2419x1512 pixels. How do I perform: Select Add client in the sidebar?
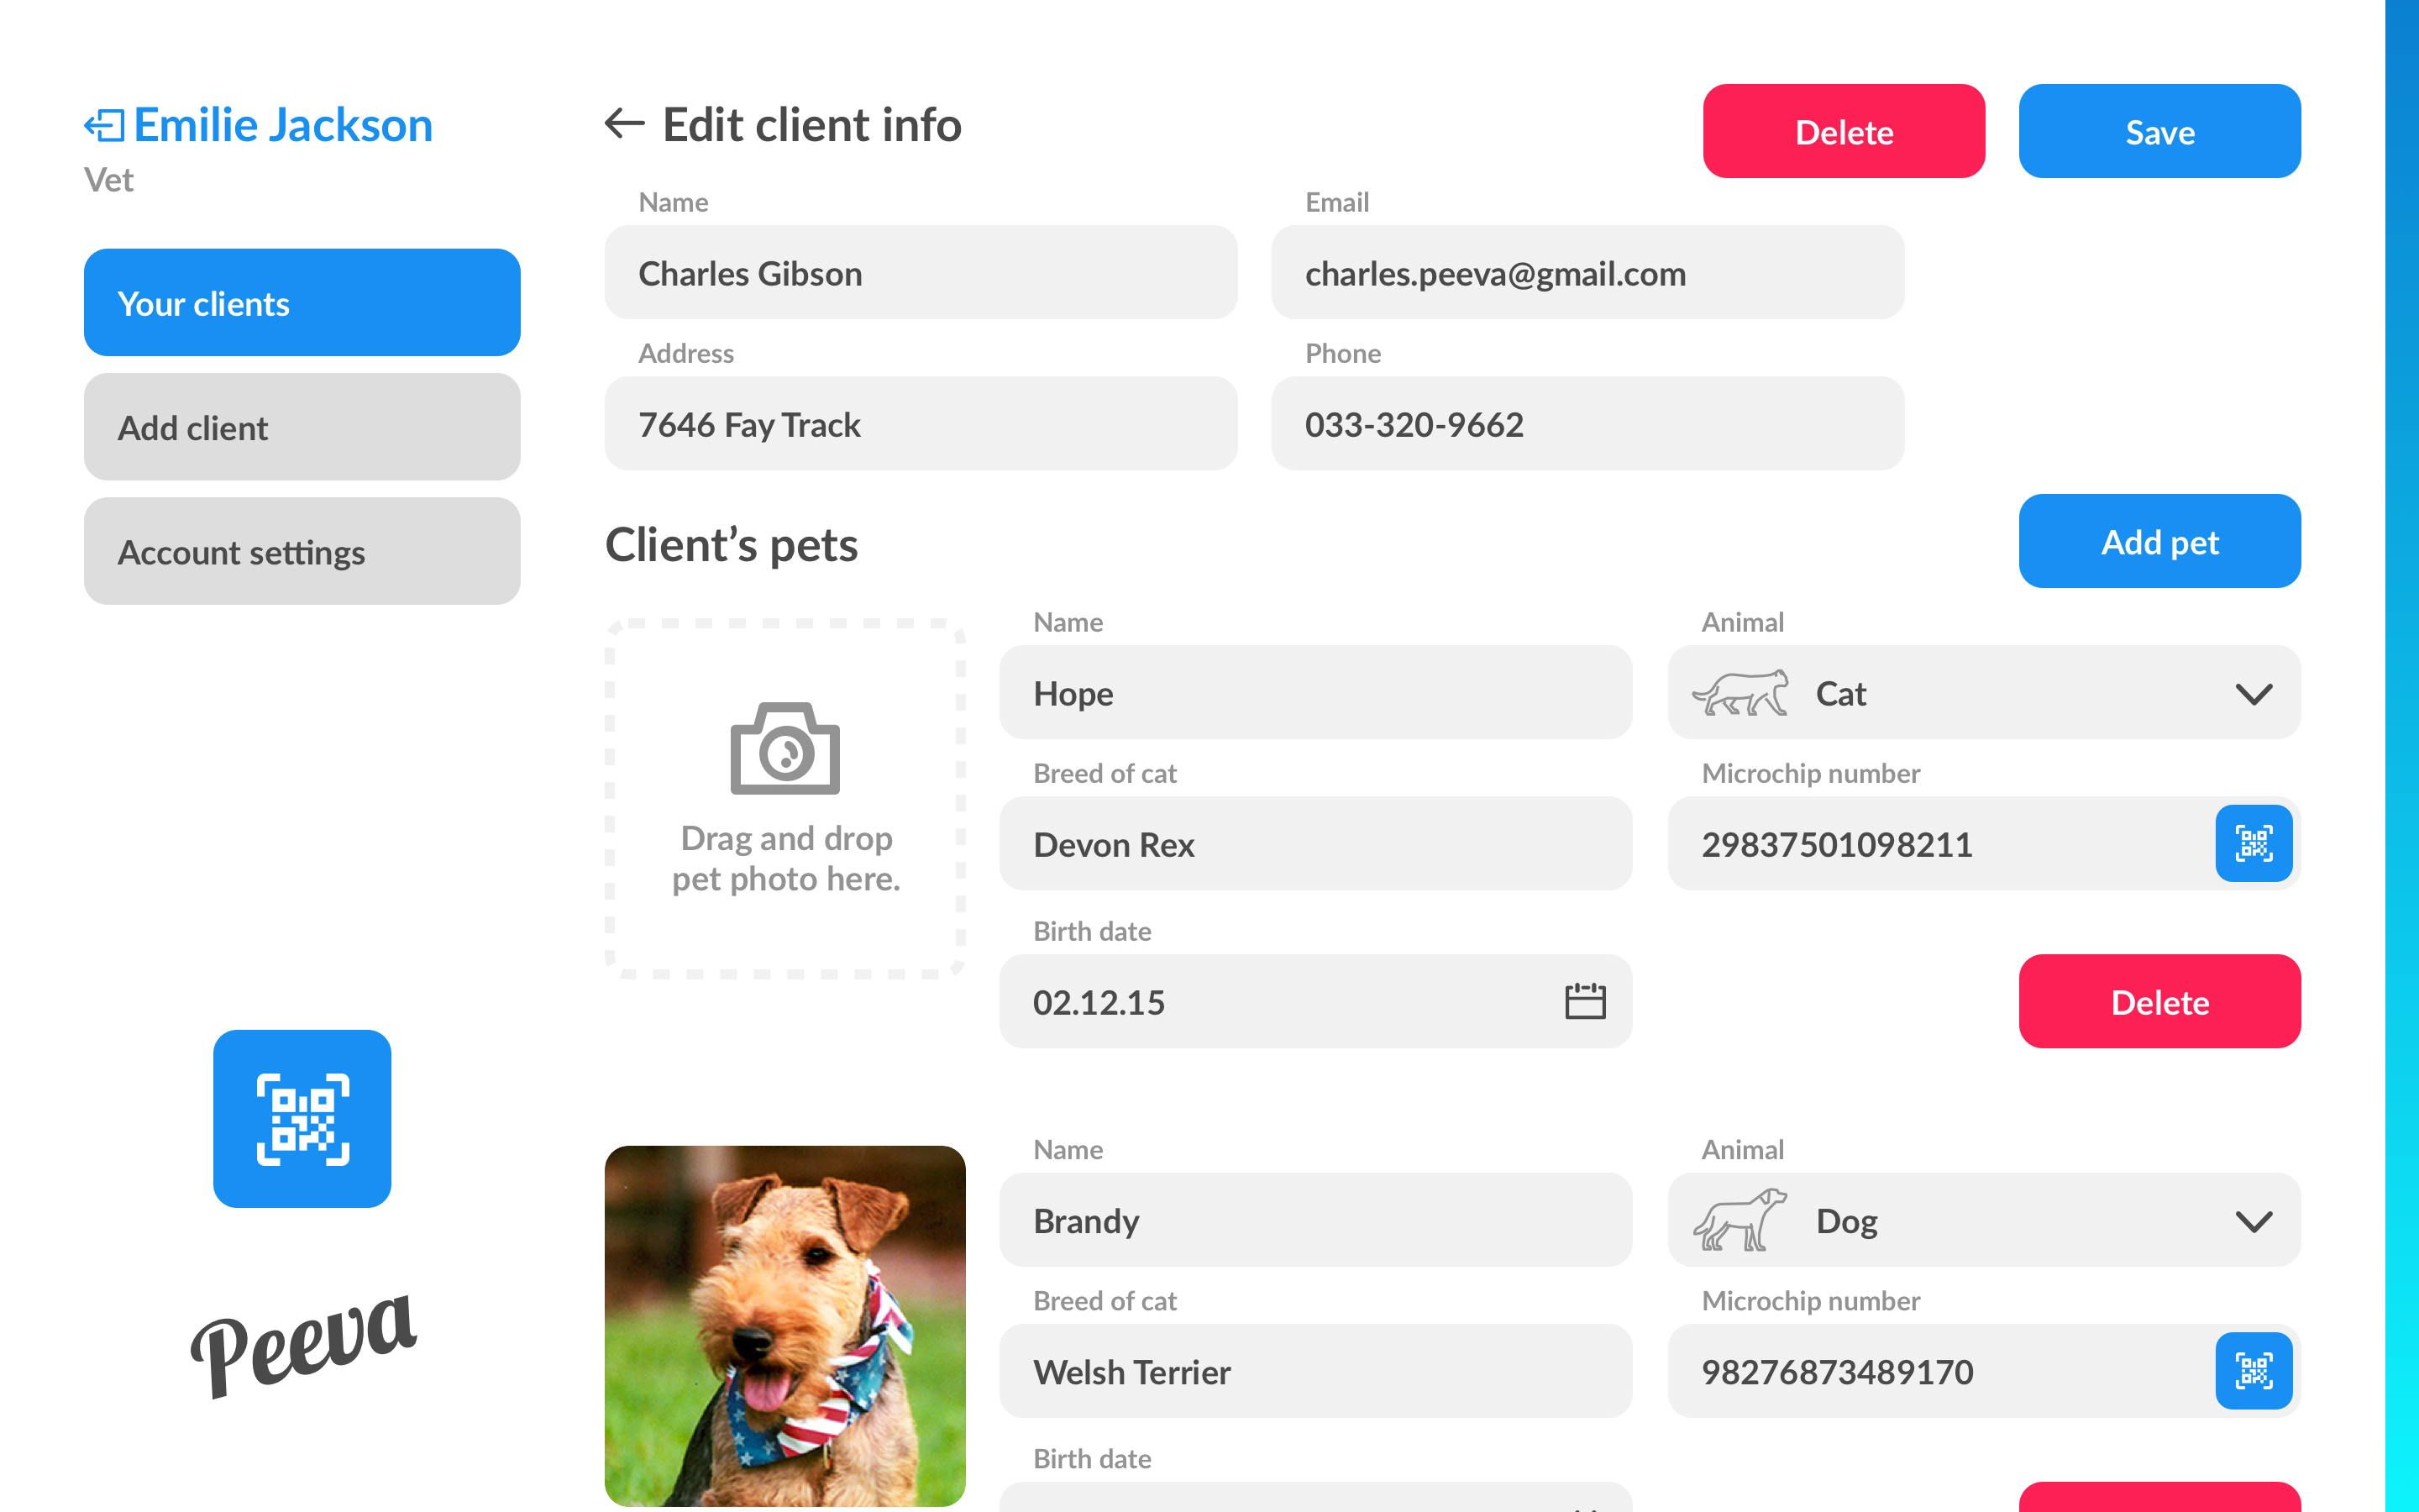point(302,427)
